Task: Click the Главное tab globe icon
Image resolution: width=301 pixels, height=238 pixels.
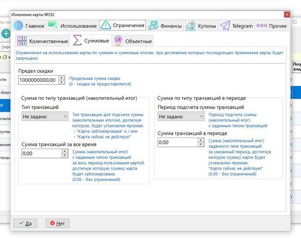Action: 18,25
